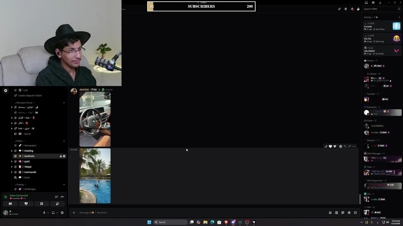Add first heart reaction on message
Screen dimensions: 403x226
point(330,146)
